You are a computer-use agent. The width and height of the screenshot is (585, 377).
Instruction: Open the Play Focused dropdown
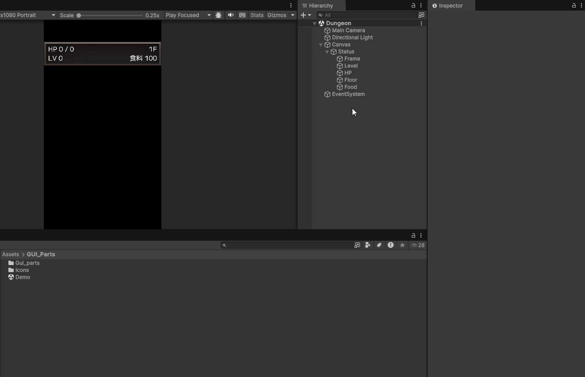coord(188,15)
